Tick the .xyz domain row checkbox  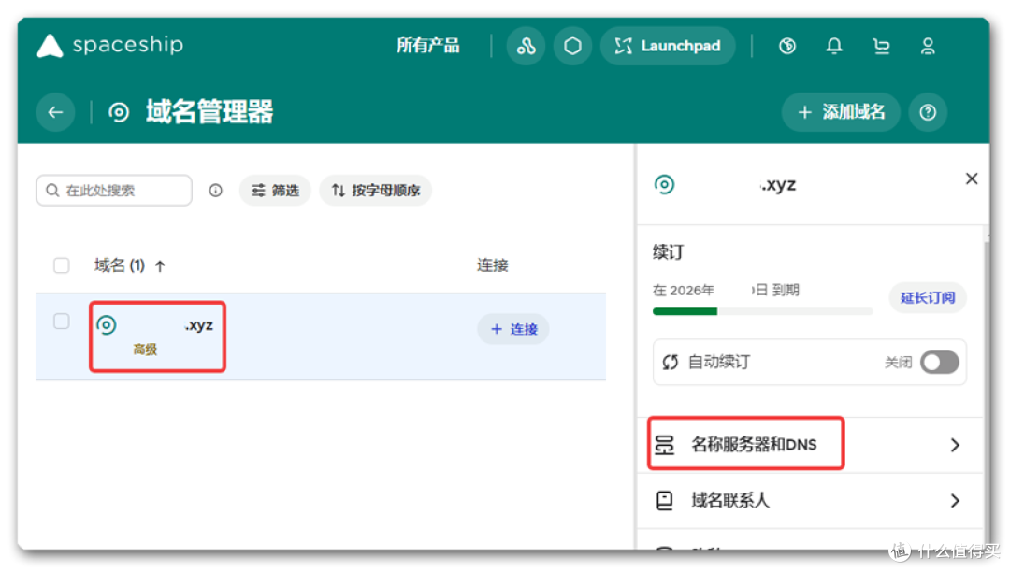[61, 322]
